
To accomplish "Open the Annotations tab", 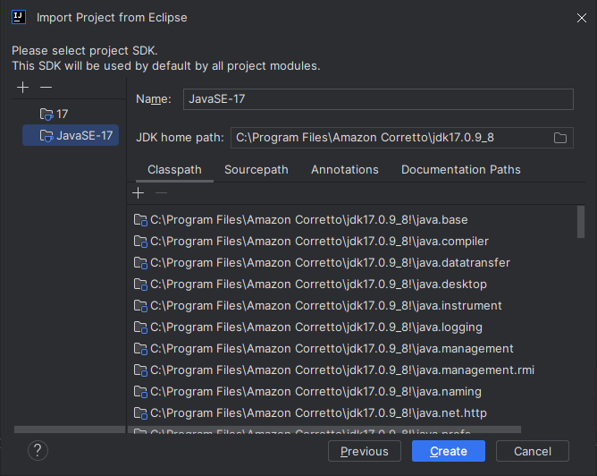I will [345, 170].
